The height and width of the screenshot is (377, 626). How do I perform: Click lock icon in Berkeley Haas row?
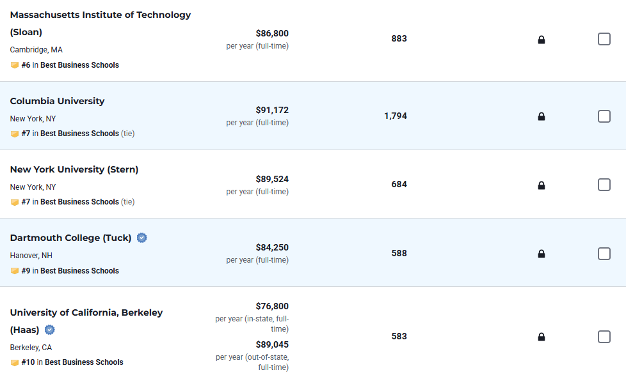[542, 337]
